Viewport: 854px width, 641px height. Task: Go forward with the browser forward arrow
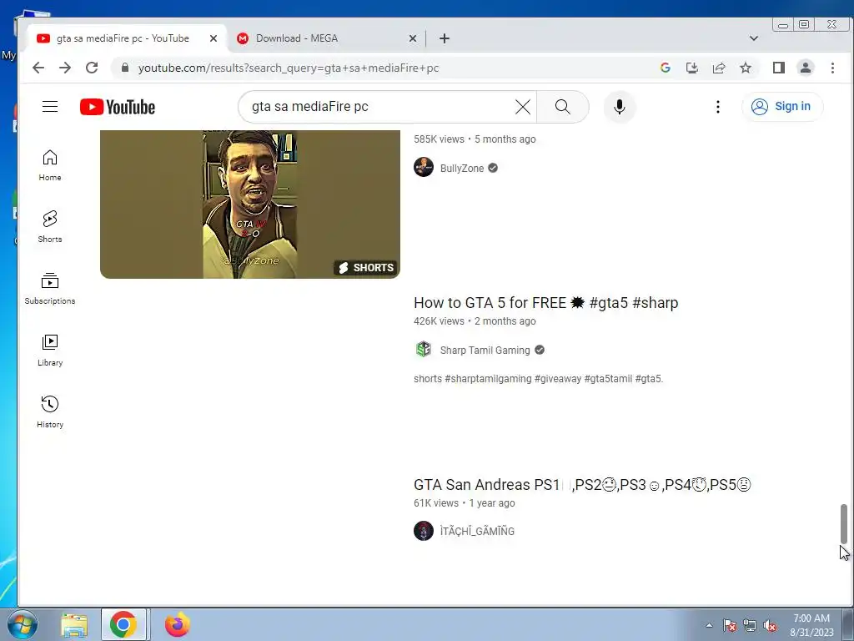(65, 68)
